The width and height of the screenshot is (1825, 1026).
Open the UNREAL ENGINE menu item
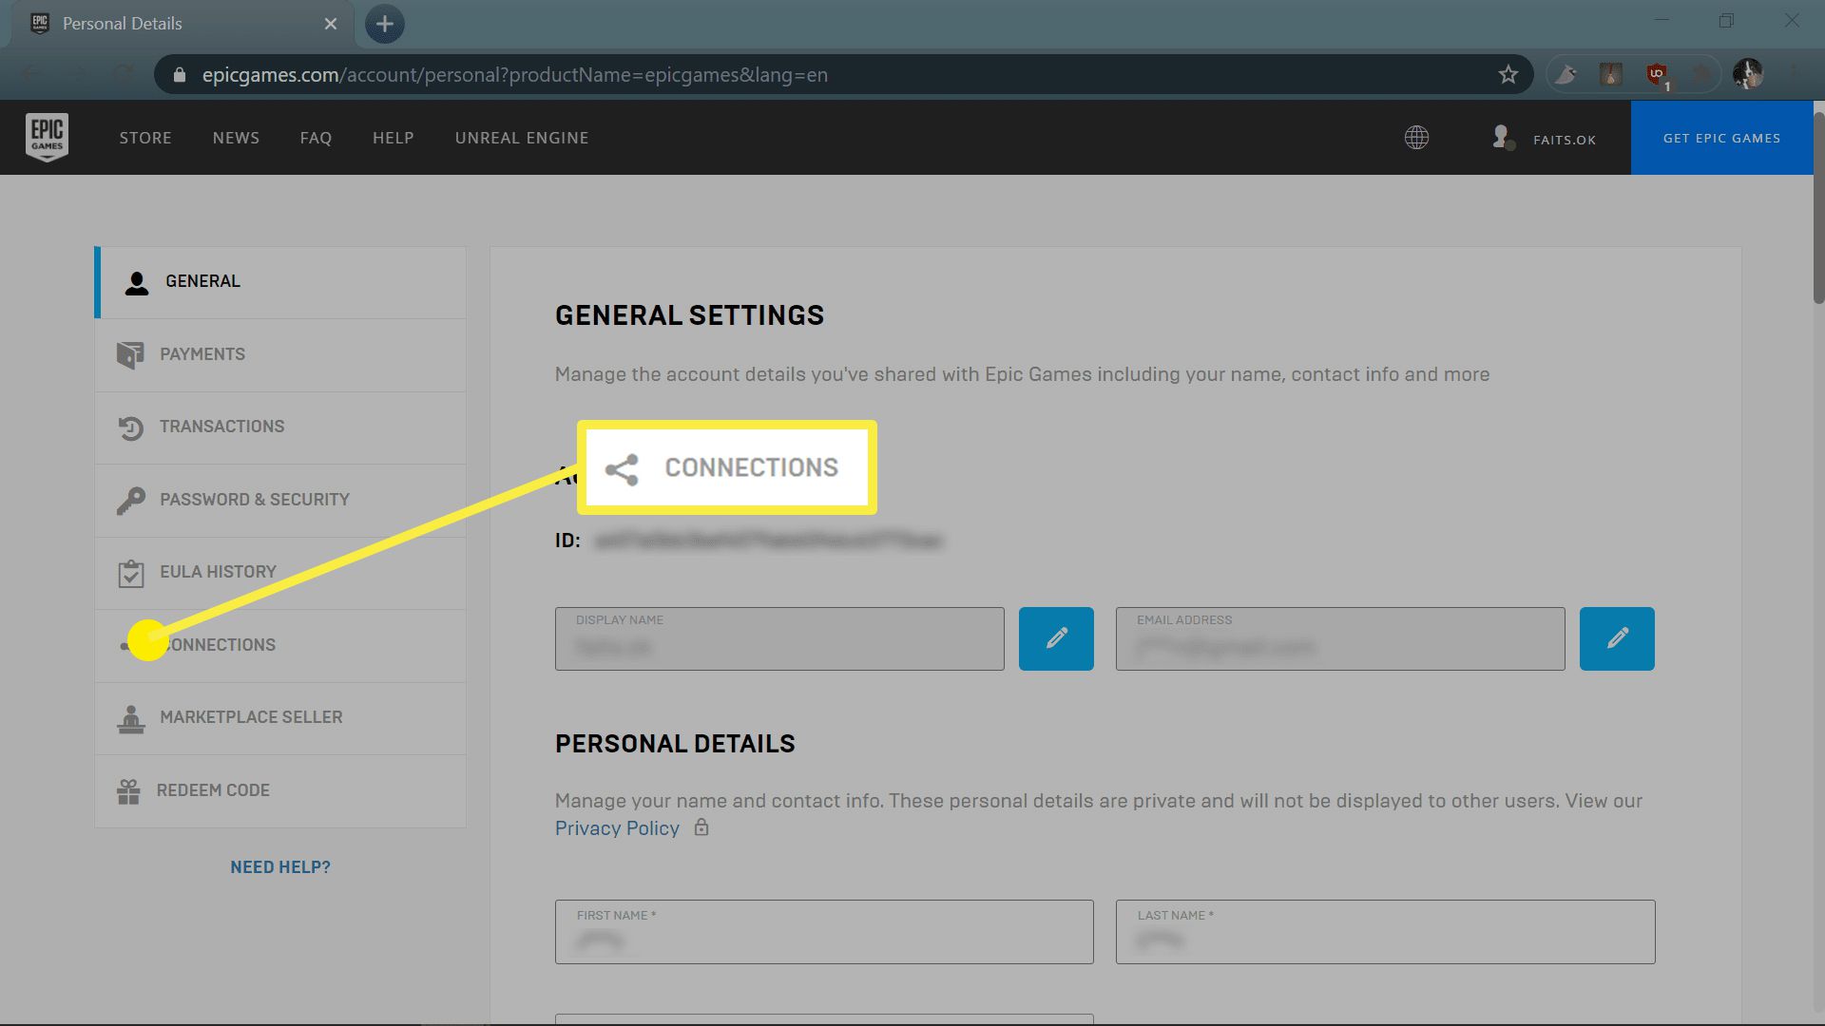coord(522,138)
